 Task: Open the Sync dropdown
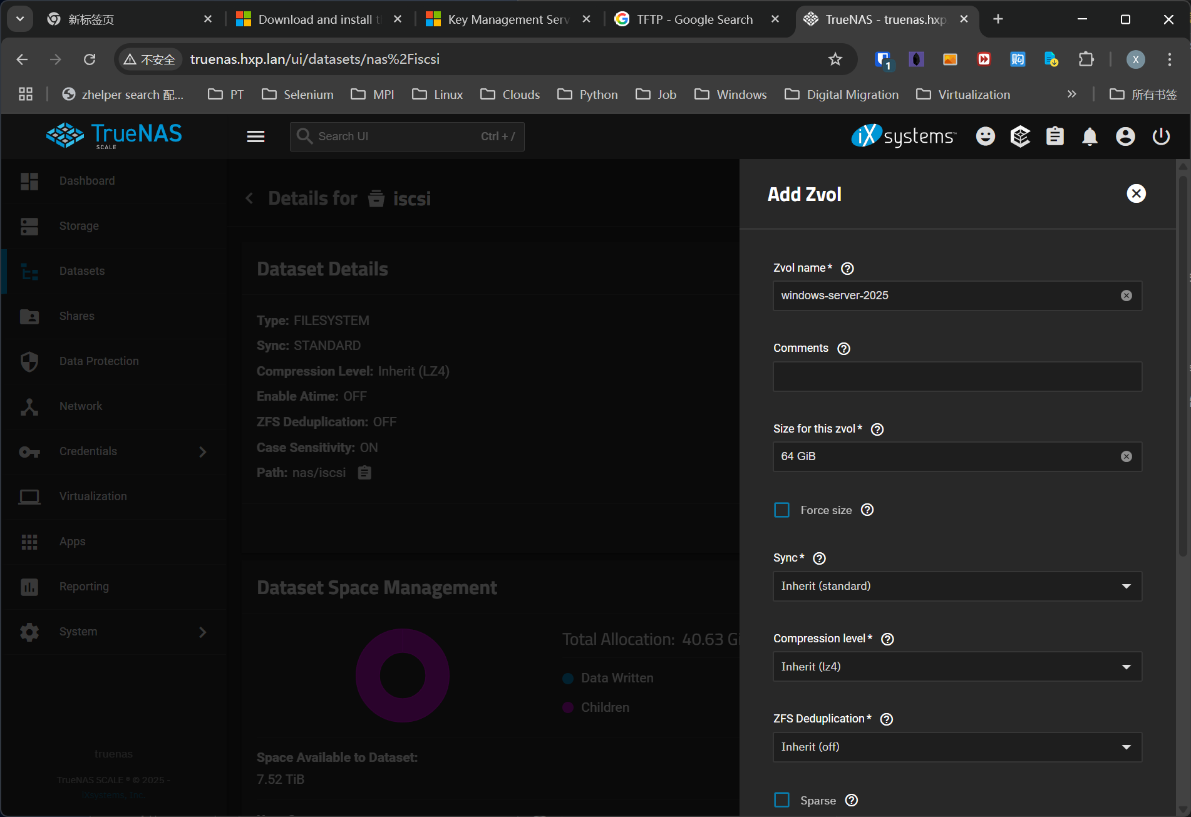[957, 586]
